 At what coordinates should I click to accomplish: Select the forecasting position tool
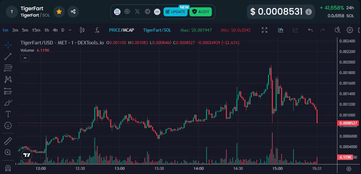tap(8, 91)
